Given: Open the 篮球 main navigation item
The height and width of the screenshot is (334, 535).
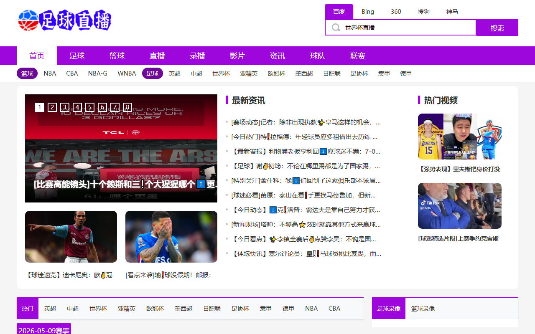Looking at the screenshot, I should pos(117,56).
